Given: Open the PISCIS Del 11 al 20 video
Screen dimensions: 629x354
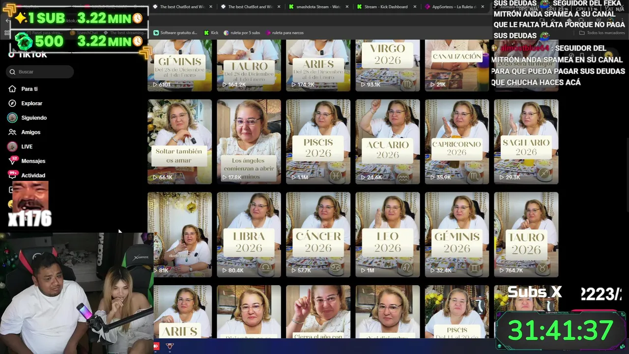Looking at the screenshot, I should [x=457, y=312].
